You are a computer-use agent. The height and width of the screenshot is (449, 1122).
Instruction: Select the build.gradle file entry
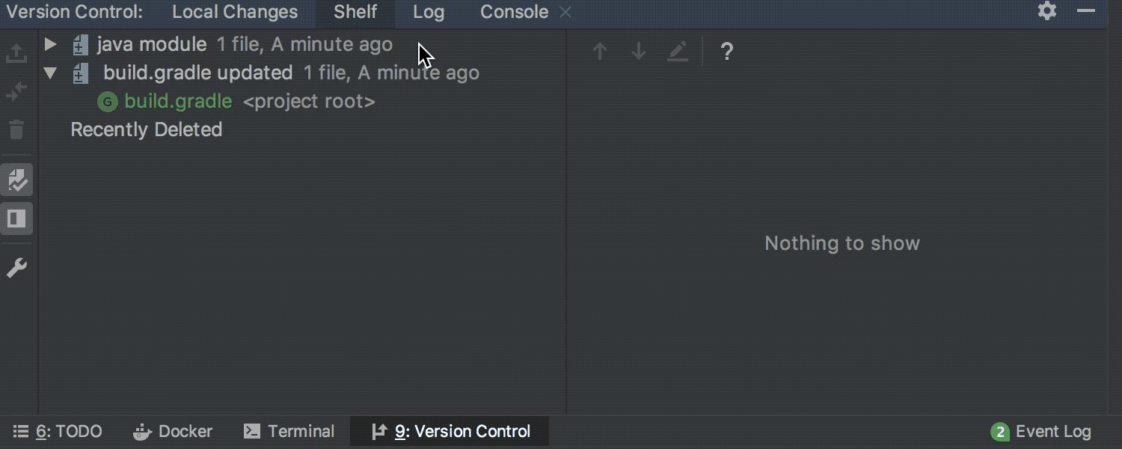click(178, 101)
